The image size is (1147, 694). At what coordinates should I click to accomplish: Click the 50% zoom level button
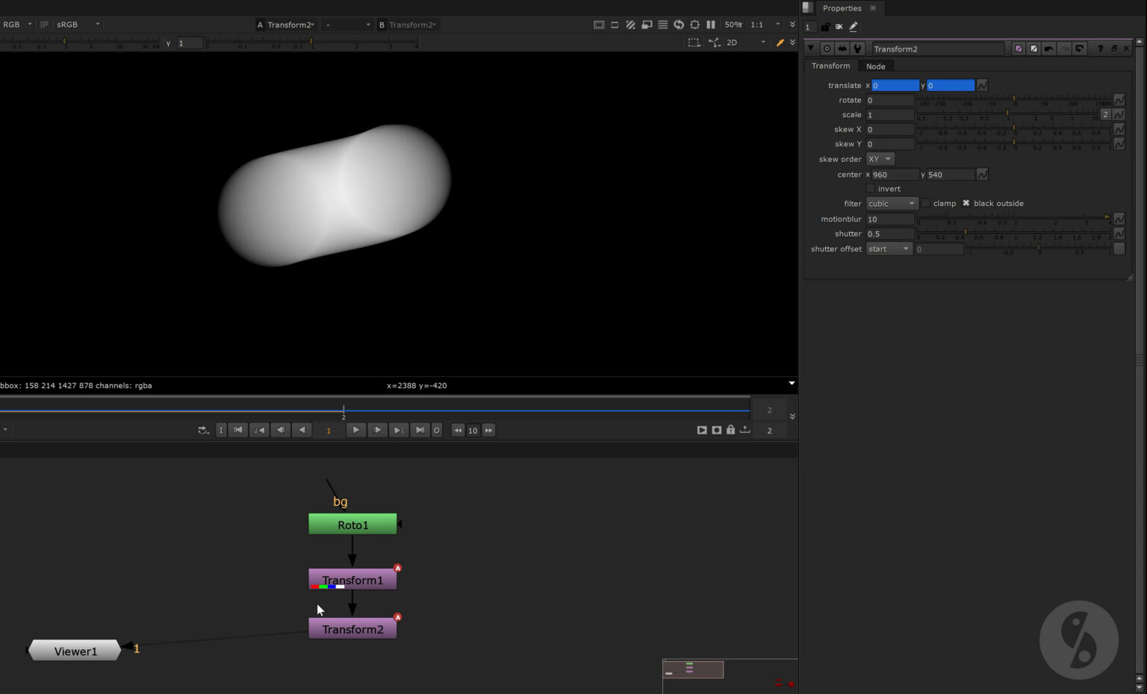click(733, 25)
